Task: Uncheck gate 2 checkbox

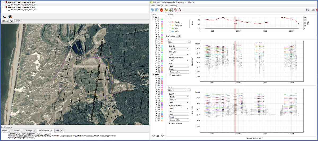Action: click(x=156, y=20)
